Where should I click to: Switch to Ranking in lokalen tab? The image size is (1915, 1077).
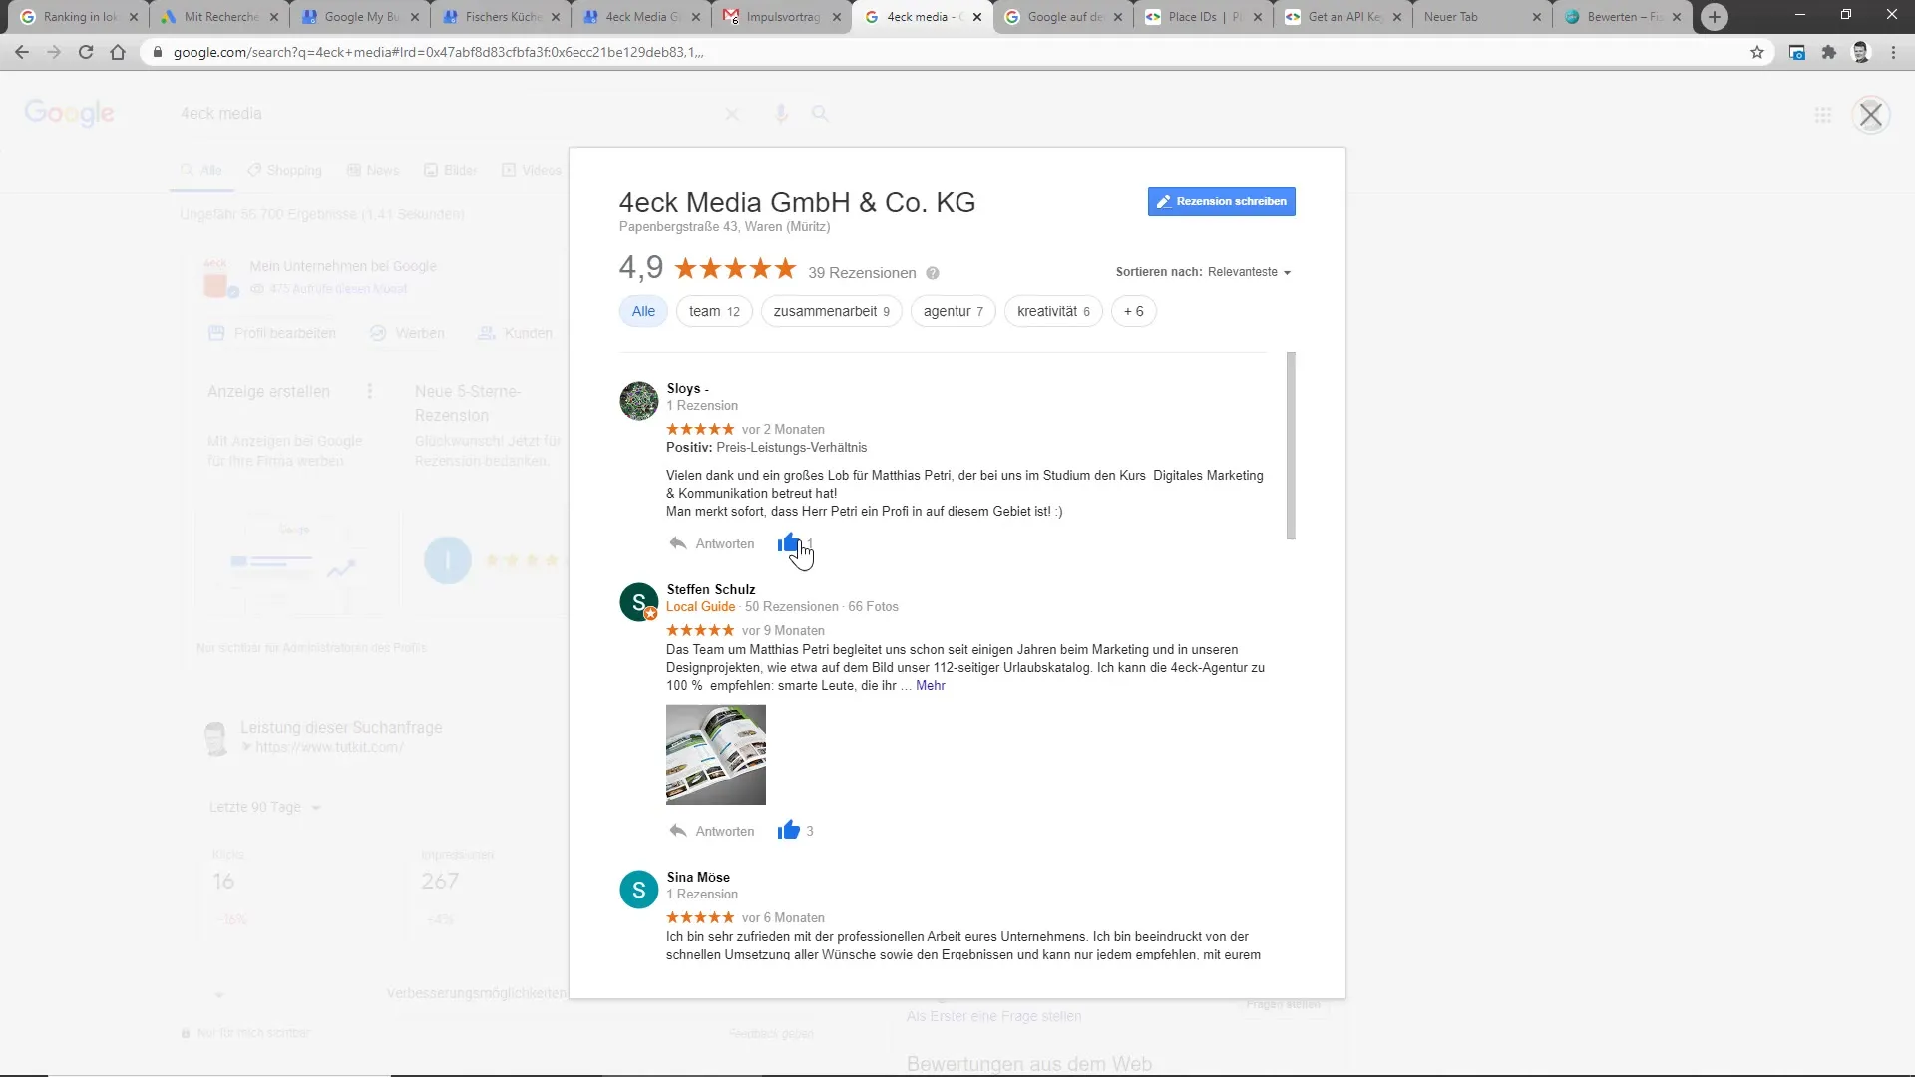80,17
